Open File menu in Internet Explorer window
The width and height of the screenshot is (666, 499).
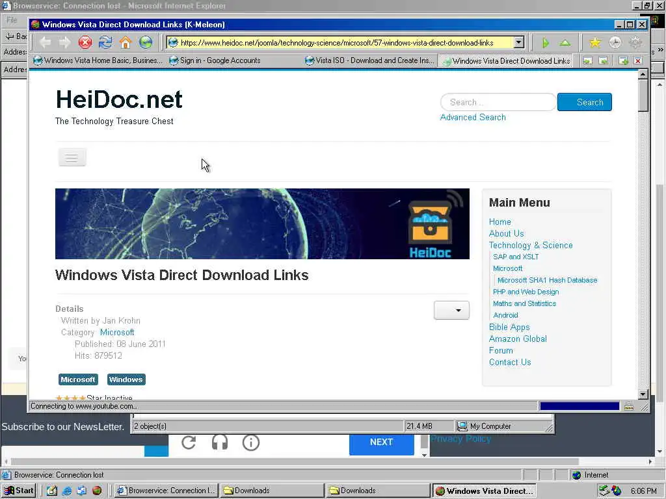pyautogui.click(x=12, y=19)
